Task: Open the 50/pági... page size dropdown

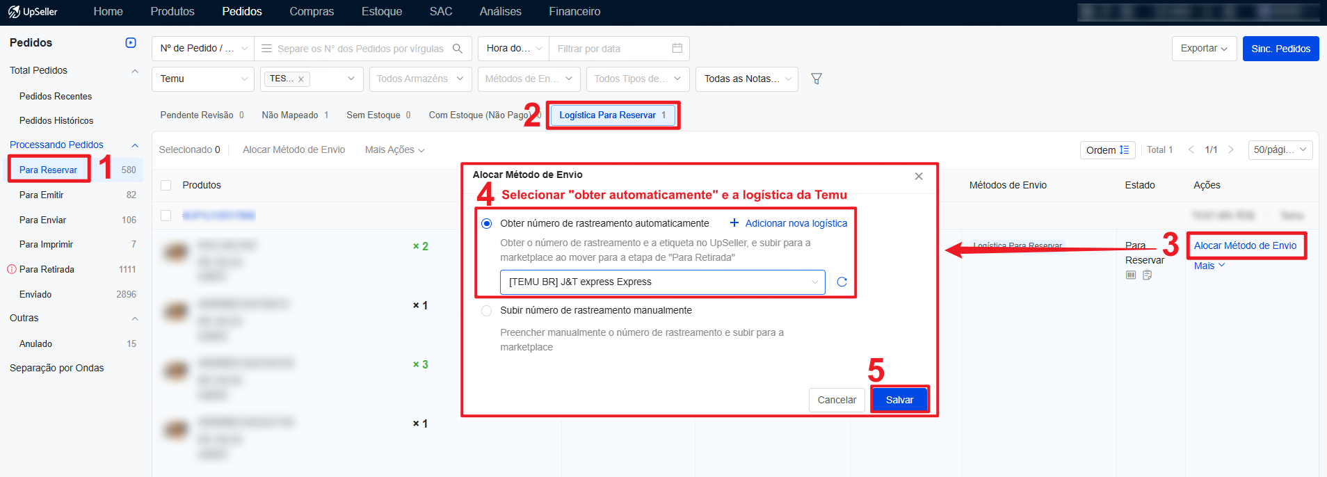Action: pyautogui.click(x=1280, y=149)
